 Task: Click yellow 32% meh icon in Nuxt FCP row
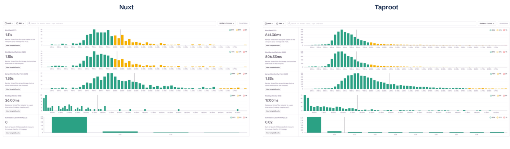click(x=237, y=52)
